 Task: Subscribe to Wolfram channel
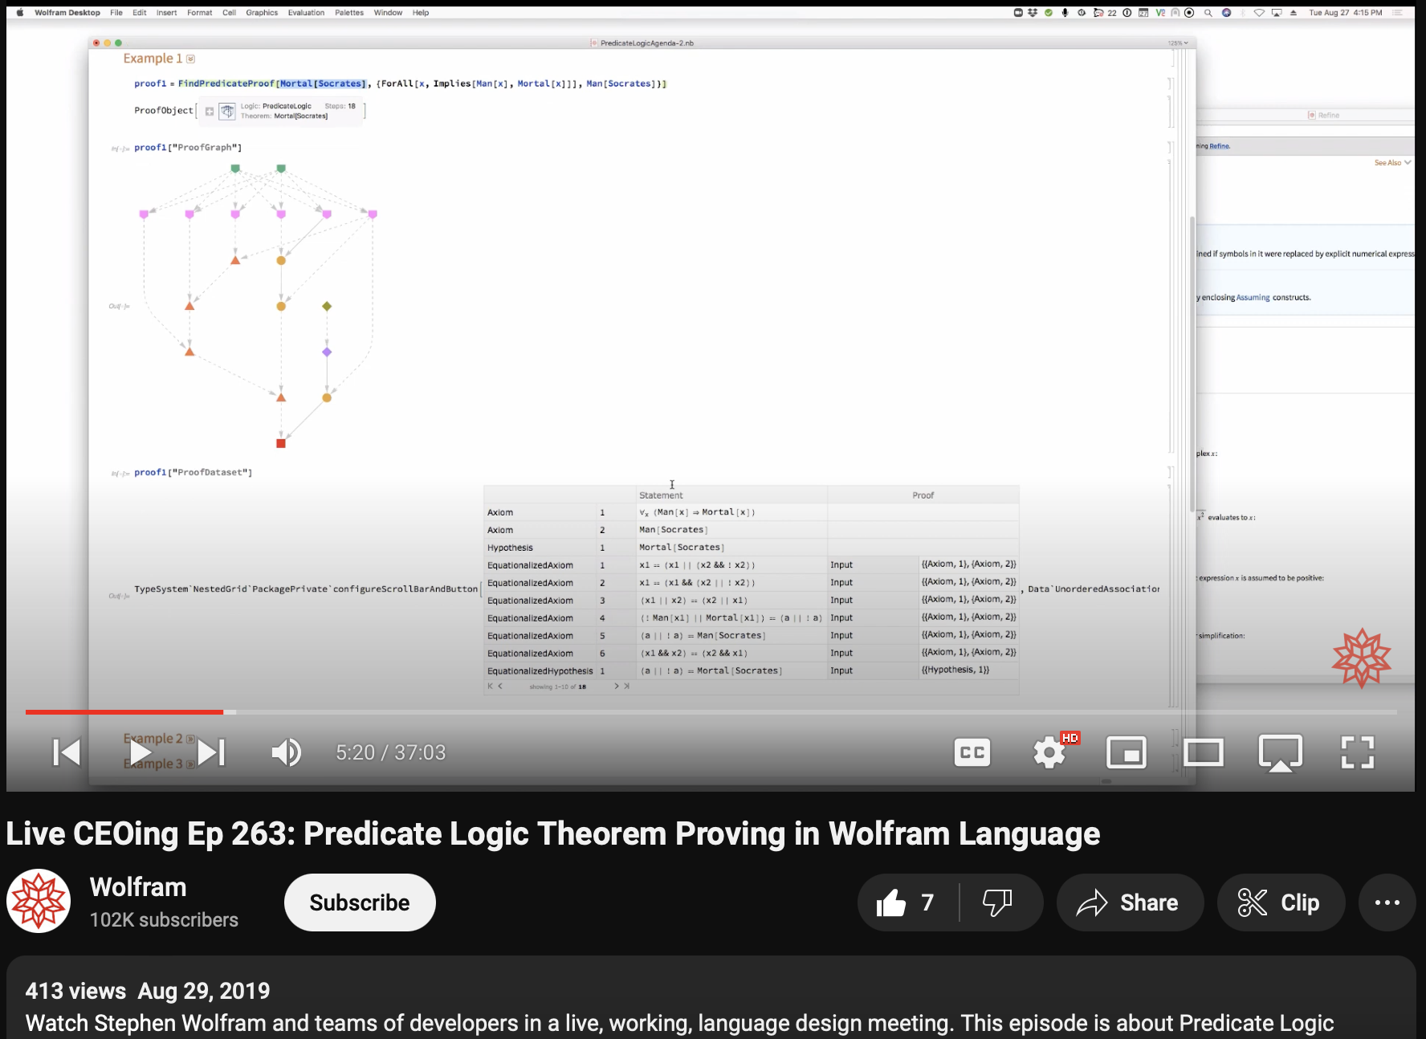coord(360,903)
